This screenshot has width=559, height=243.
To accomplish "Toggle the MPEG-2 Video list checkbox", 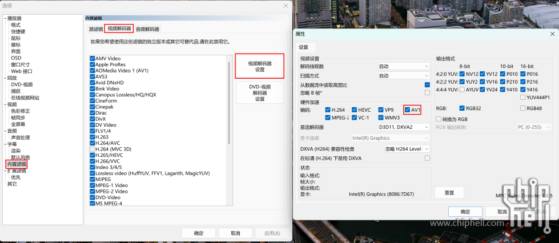I will (93, 191).
